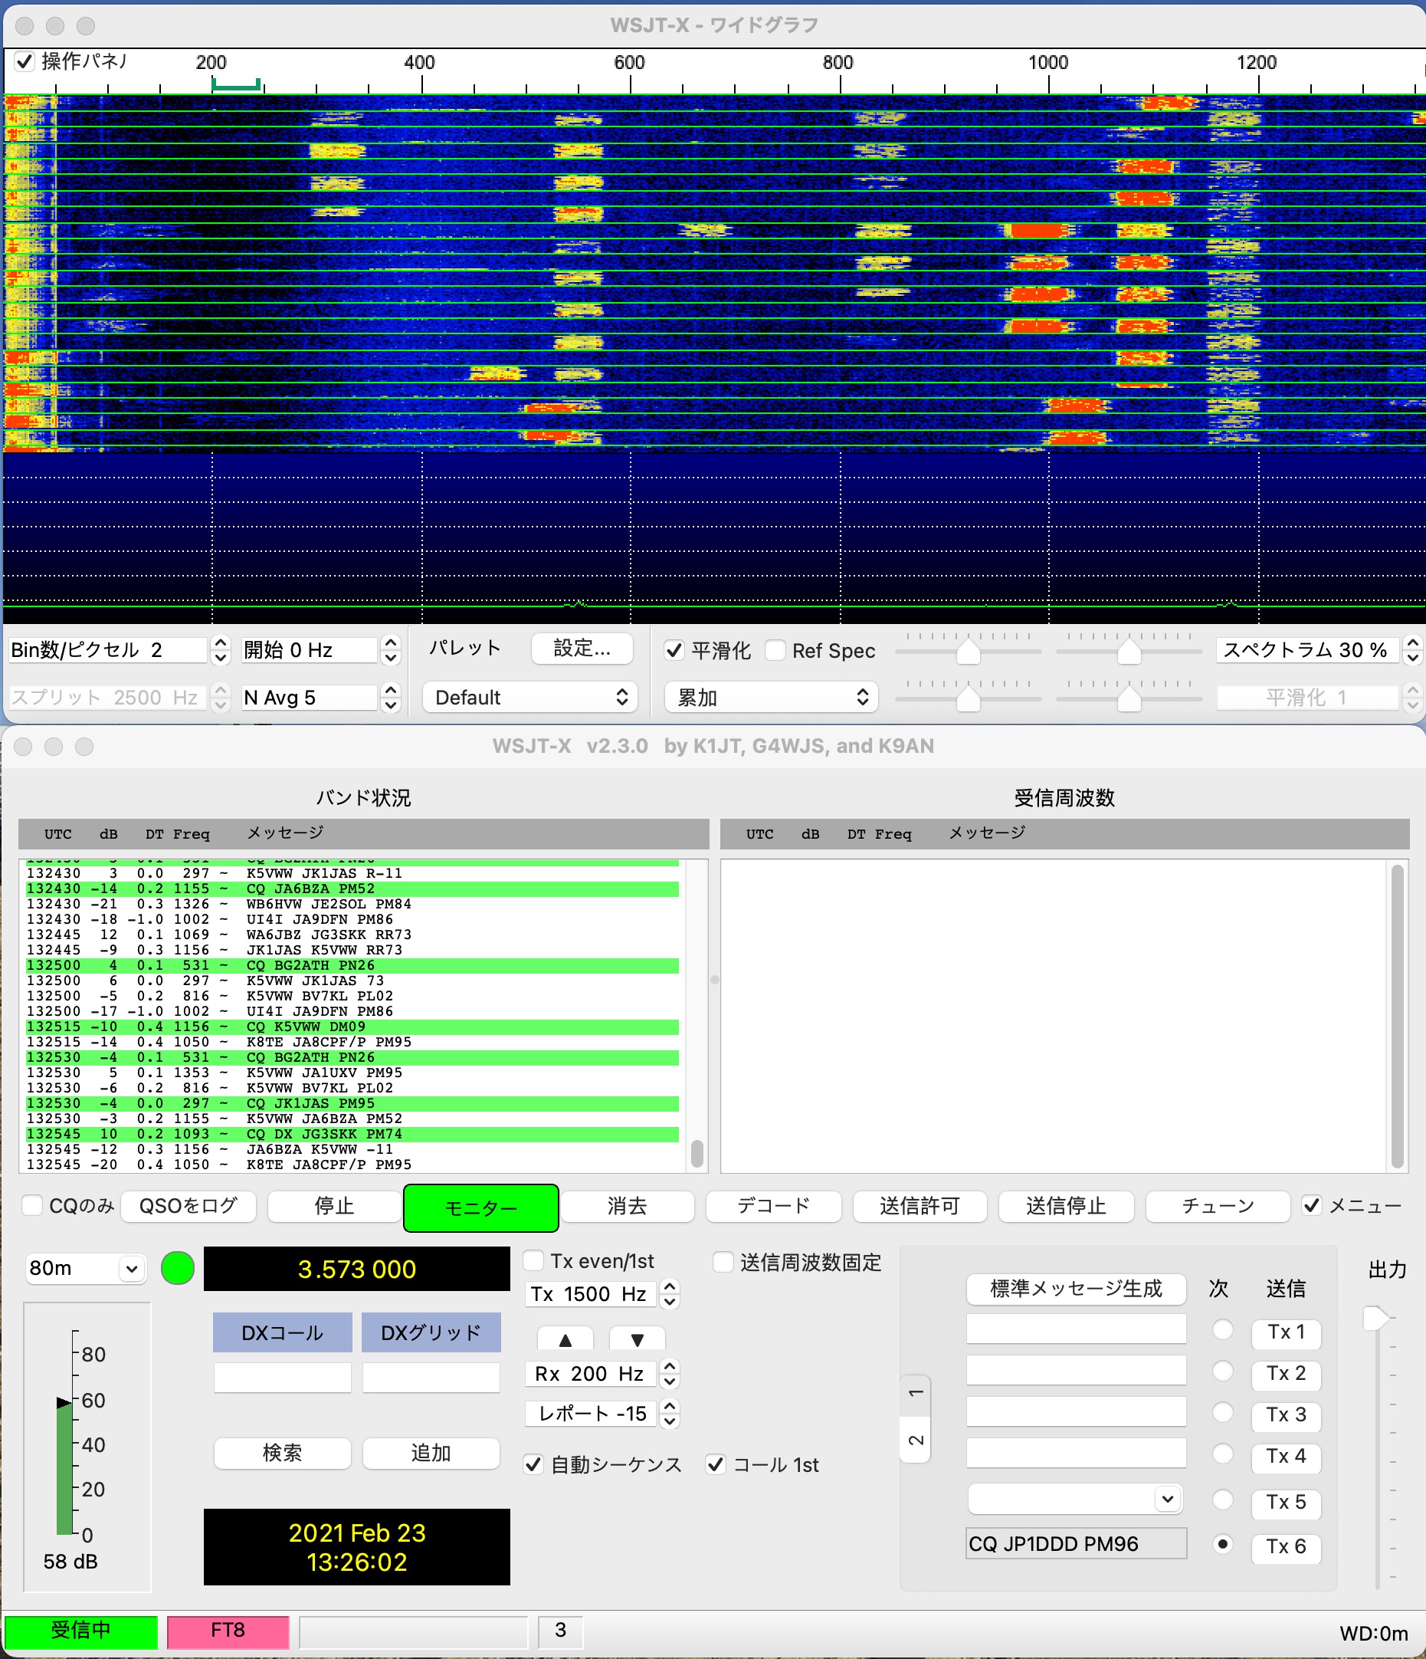Click the CQ DX JG3SKK PM74 message row

coord(353,1134)
